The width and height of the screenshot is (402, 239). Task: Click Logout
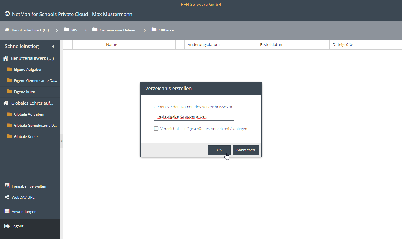tap(17, 226)
